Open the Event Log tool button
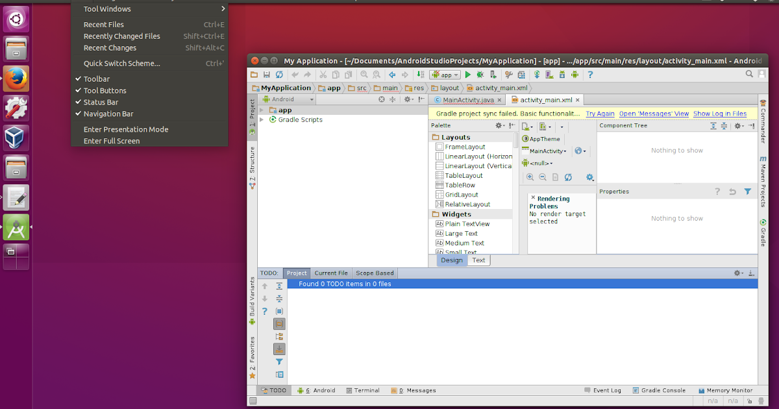 tap(602, 391)
